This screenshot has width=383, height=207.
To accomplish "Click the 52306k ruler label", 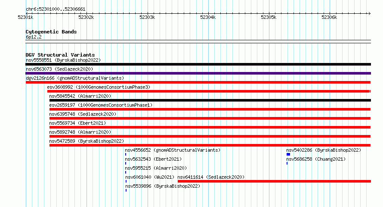I will pyautogui.click(x=329, y=17).
